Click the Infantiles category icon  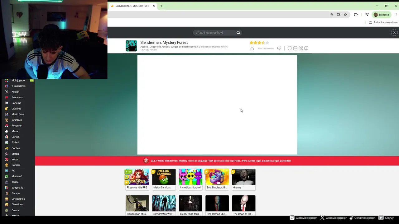7,120
